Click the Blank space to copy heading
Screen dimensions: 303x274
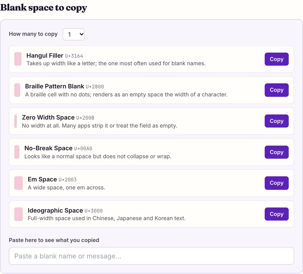pyautogui.click(x=44, y=8)
